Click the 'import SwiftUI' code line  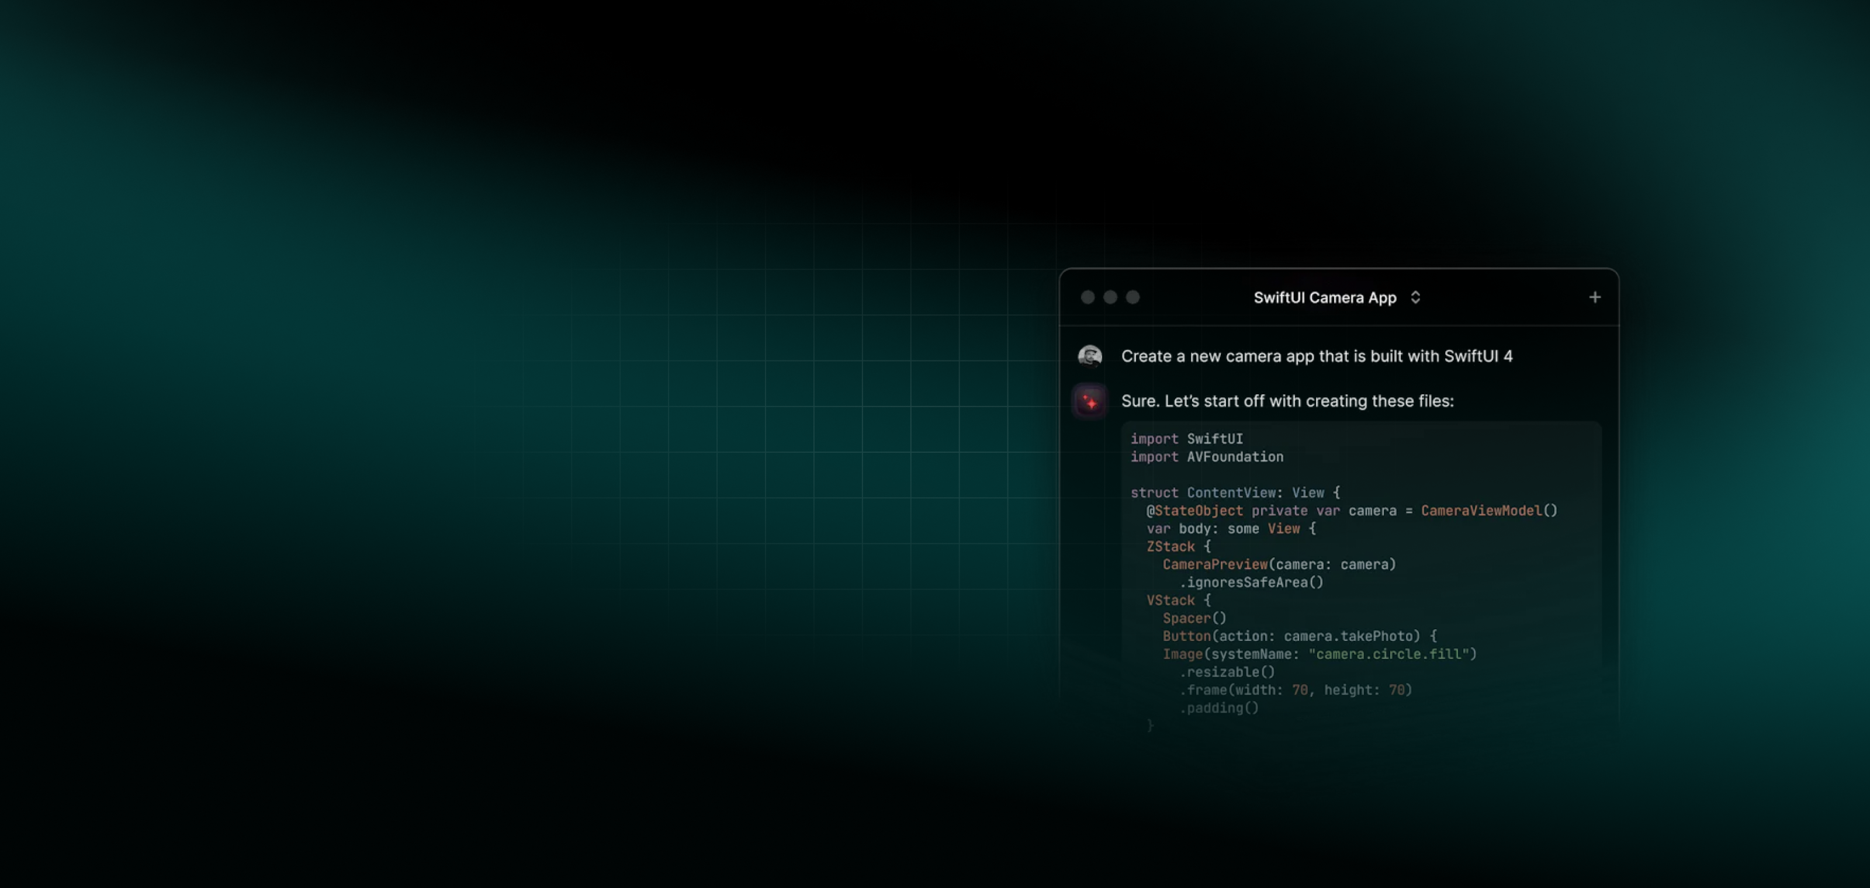point(1186,439)
